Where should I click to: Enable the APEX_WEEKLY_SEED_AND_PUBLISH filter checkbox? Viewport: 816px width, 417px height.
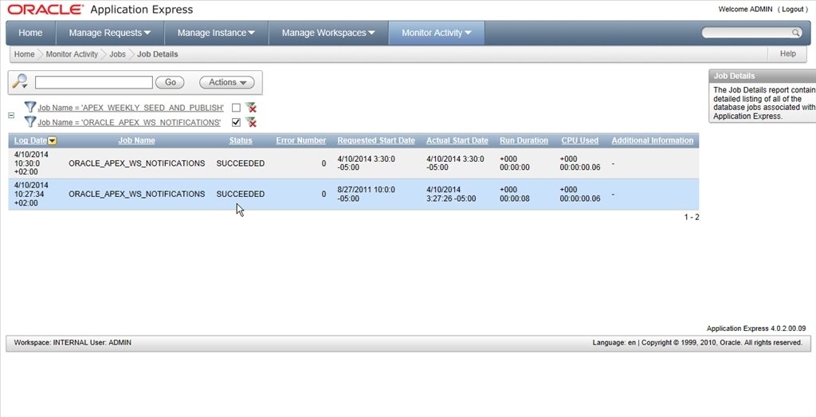(x=236, y=108)
